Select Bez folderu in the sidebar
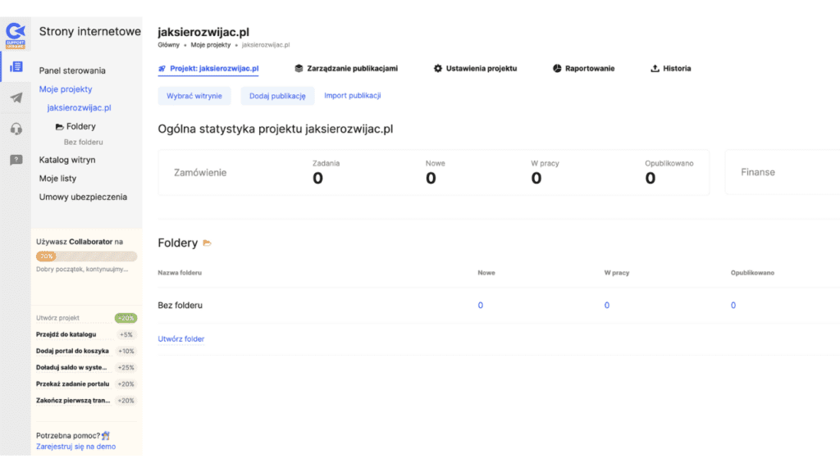Image resolution: width=840 pixels, height=472 pixels. pyautogui.click(x=83, y=143)
